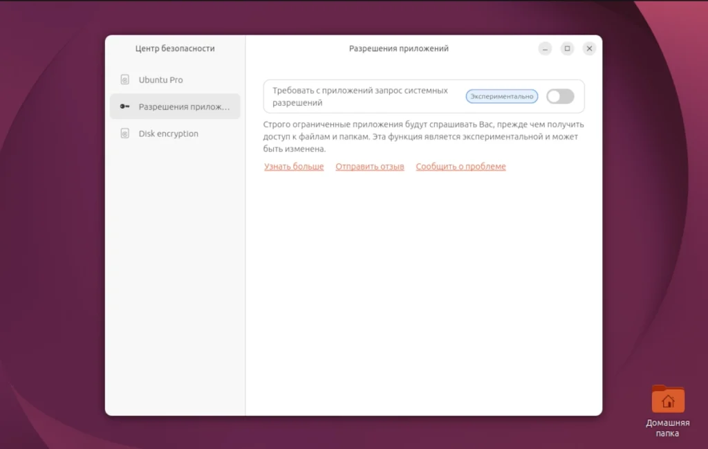Image resolution: width=708 pixels, height=449 pixels.
Task: Click the Сообщить о проблеме link
Action: tap(460, 166)
